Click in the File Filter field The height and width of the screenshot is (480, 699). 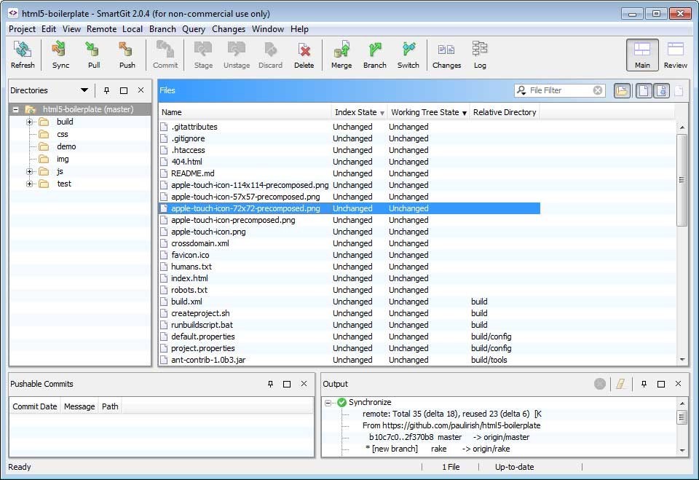561,90
